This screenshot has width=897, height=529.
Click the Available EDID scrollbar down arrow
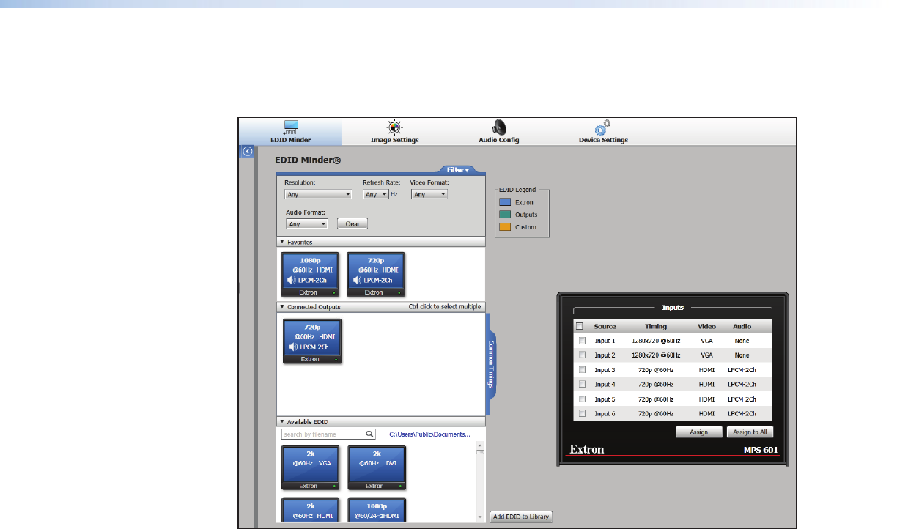coord(480,517)
